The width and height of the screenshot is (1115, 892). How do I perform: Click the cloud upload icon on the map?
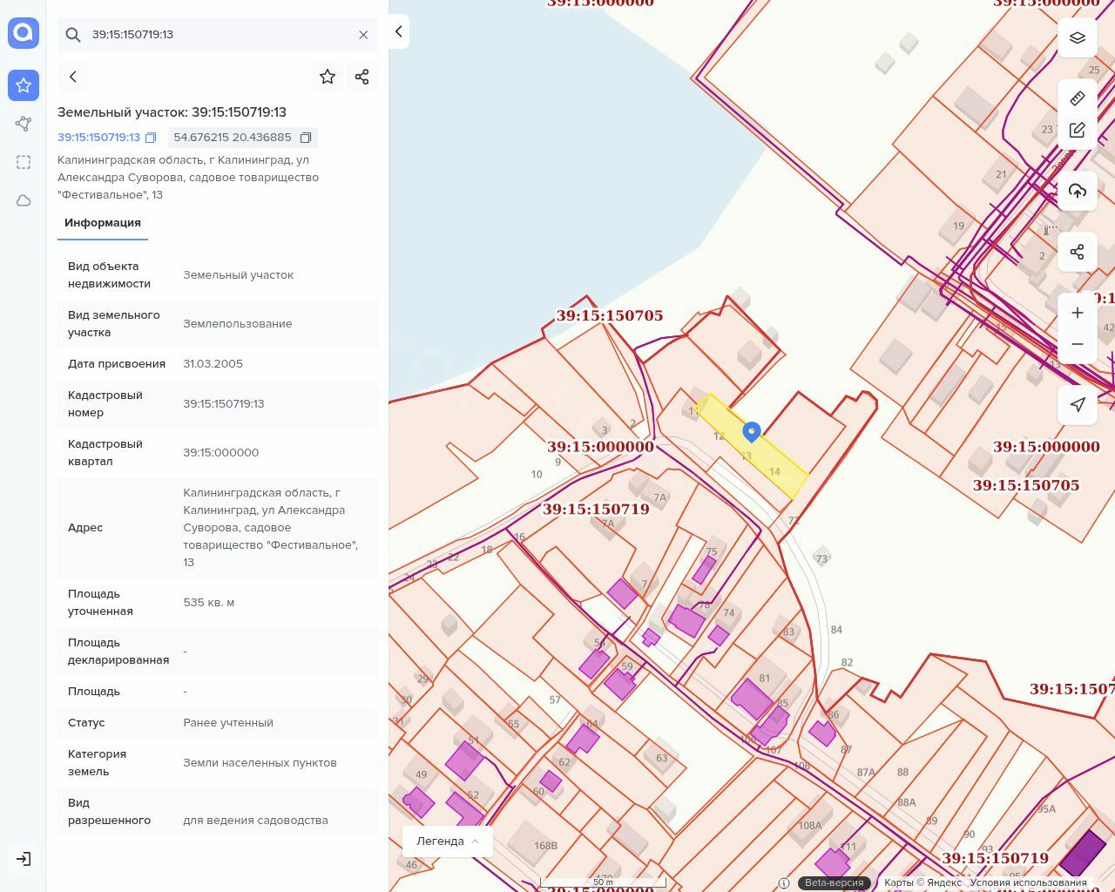coord(1078,191)
